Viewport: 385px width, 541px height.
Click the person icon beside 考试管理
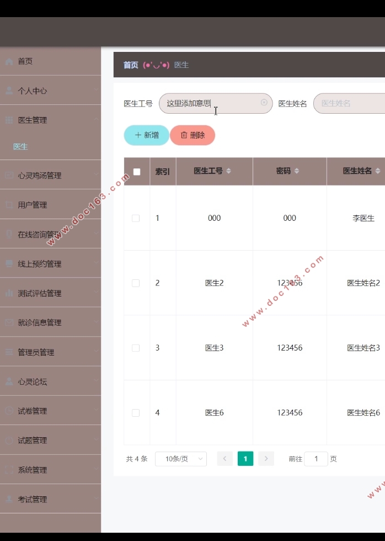click(9, 499)
